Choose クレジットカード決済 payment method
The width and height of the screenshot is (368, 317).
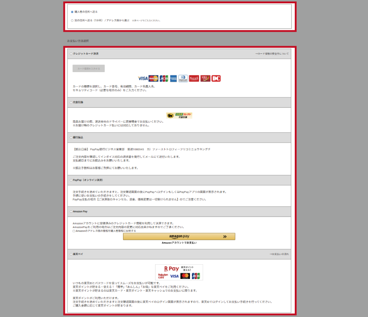[x=71, y=54]
